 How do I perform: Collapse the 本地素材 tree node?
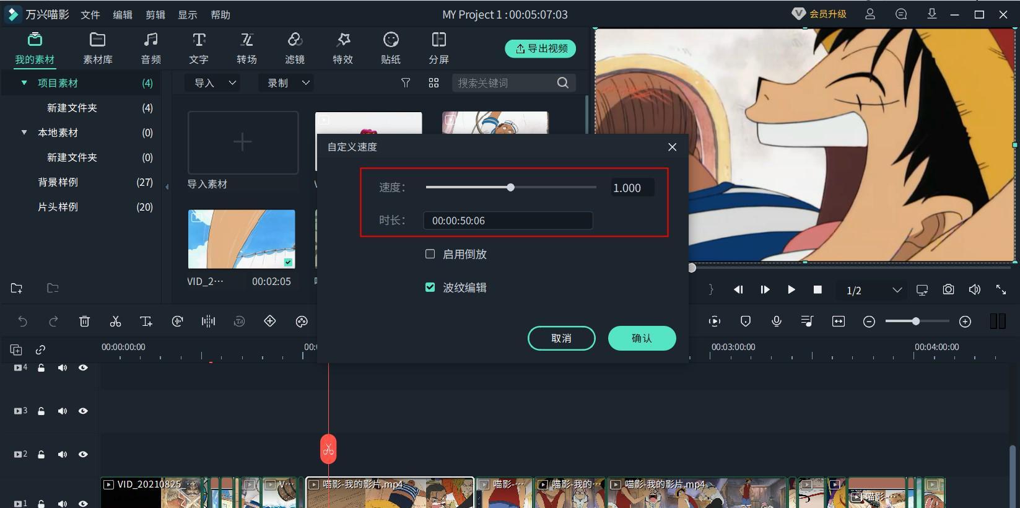24,133
